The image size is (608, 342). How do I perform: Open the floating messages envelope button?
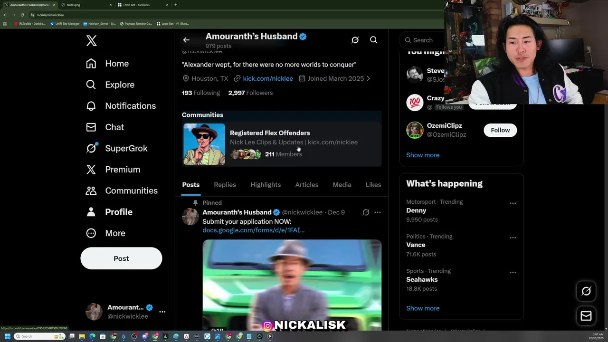586,316
